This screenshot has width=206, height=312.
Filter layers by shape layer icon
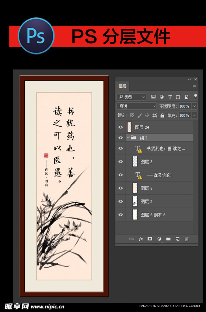pyautogui.click(x=178, y=97)
